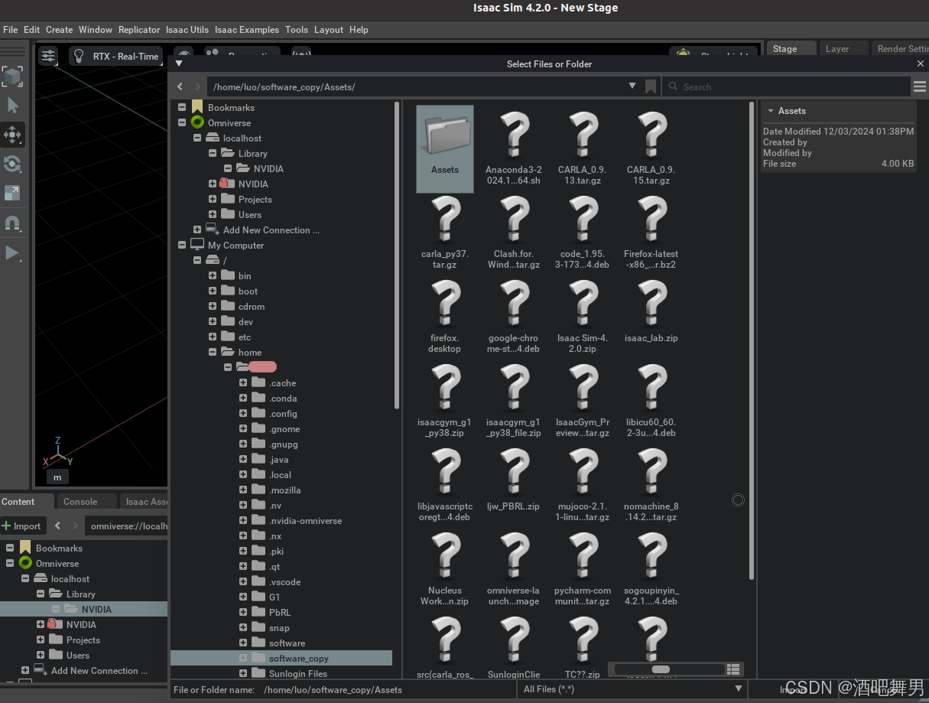Click the Import button in Content panel
The height and width of the screenshot is (703, 929).
pyautogui.click(x=22, y=526)
